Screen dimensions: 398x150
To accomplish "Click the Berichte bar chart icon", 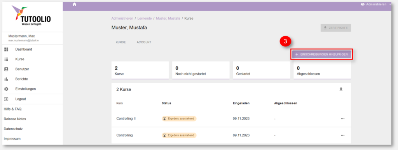I will pyautogui.click(x=6, y=79).
